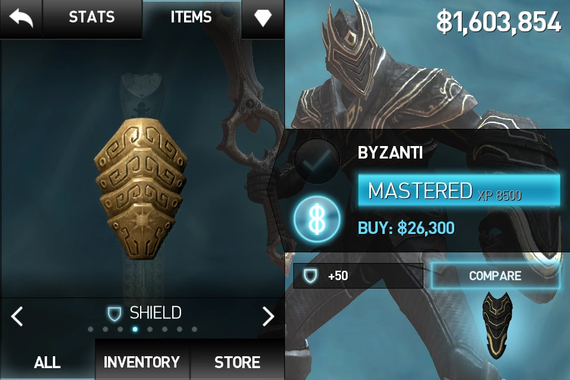Tap the back arrow icon
The height and width of the screenshot is (380, 570).
tap(21, 17)
